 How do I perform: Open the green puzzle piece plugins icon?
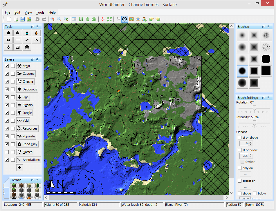pos(94,19)
